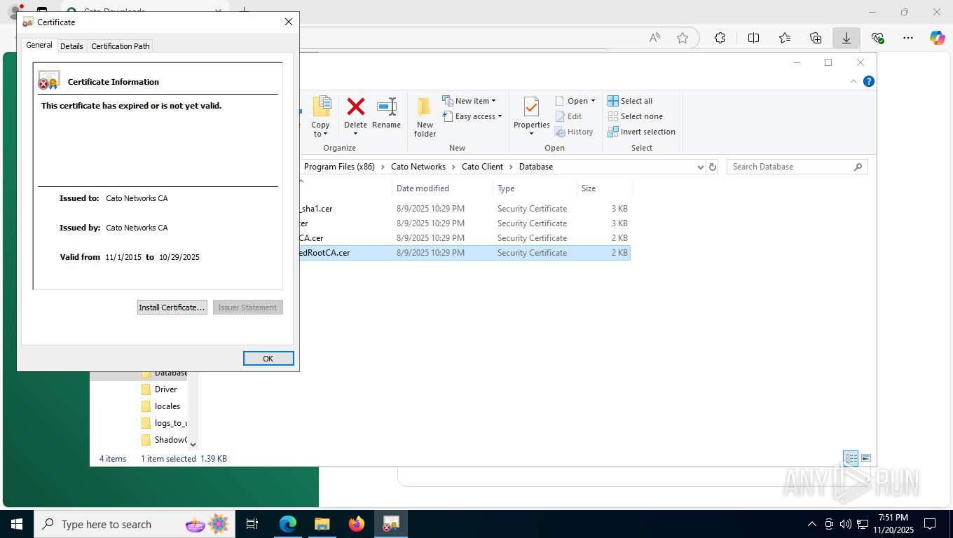Click Invert selection in the ribbon
953x538 pixels.
[641, 132]
